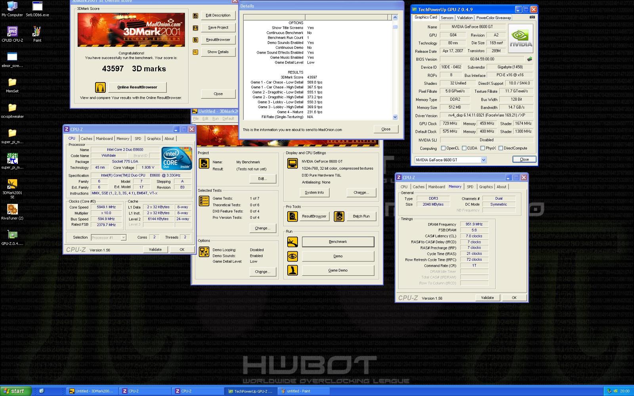Click the Show Details button
Image resolution: width=634 pixels, height=396 pixels.
tap(218, 52)
